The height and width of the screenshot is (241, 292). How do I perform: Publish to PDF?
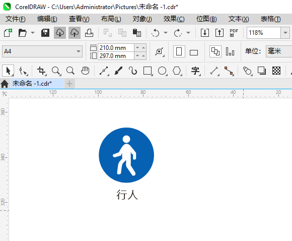pos(234,33)
